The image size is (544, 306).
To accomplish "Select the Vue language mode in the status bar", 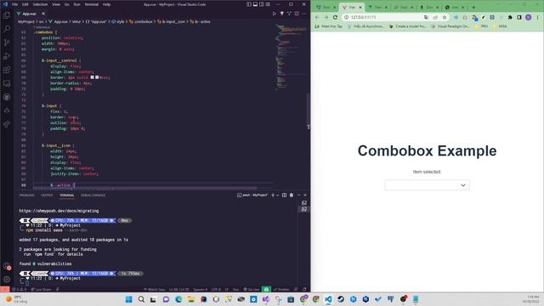I will pos(236,289).
